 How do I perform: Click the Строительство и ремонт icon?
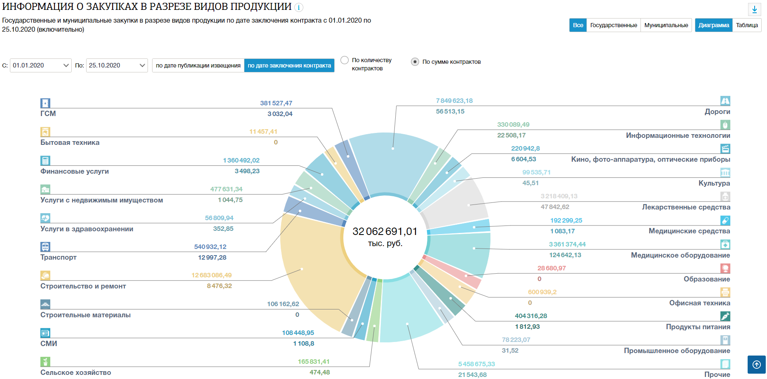pyautogui.click(x=45, y=275)
